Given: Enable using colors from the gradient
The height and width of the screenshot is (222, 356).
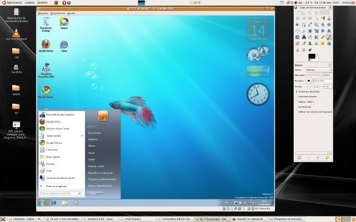Looking at the screenshot, I should point(298,112).
